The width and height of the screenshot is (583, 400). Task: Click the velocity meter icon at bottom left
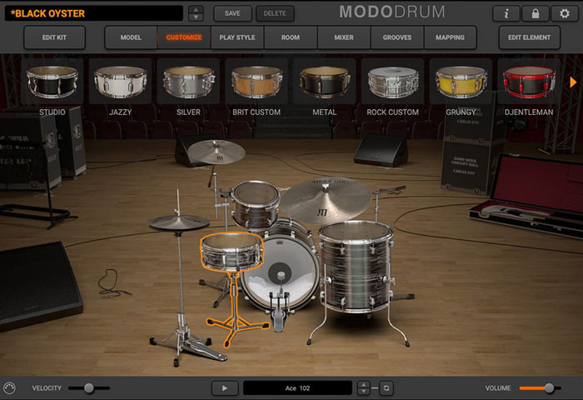pyautogui.click(x=10, y=388)
